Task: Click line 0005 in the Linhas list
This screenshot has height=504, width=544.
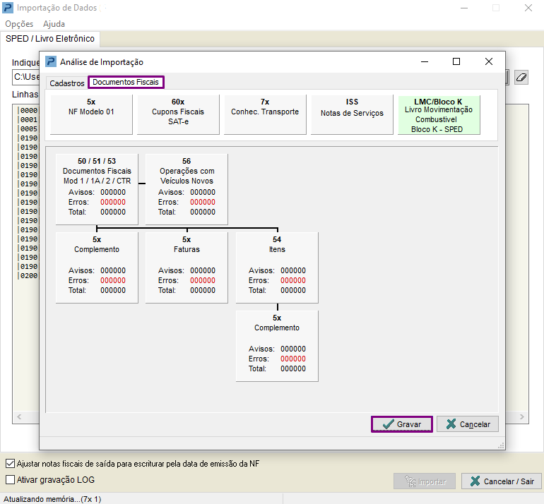Action: click(28, 129)
